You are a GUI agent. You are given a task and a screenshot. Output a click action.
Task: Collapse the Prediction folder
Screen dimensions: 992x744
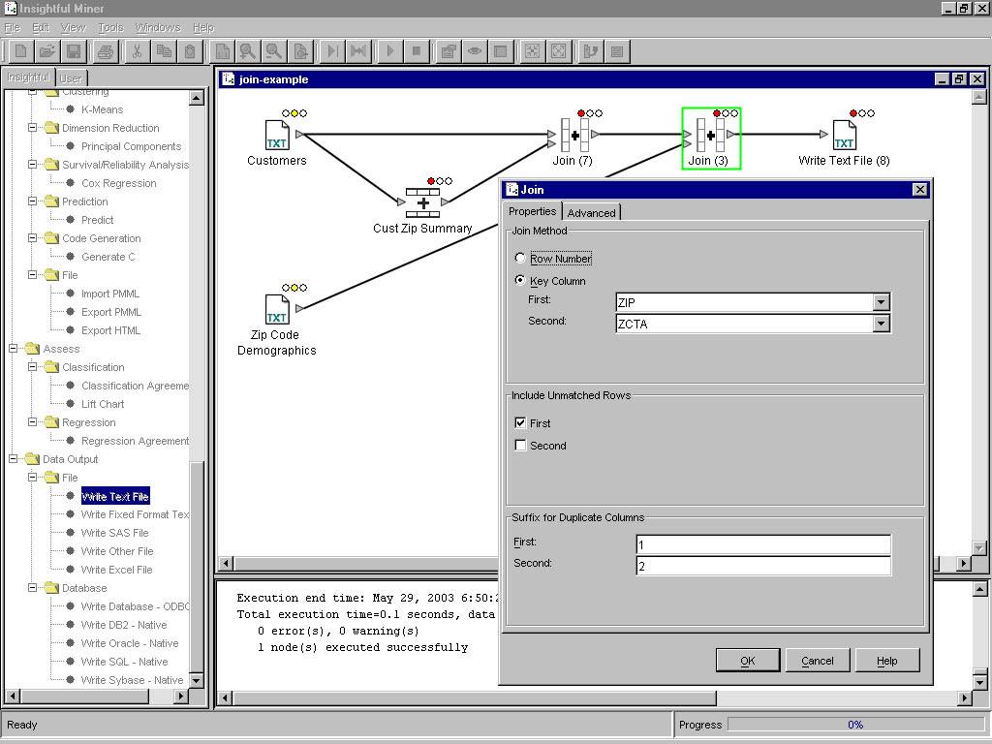(32, 201)
